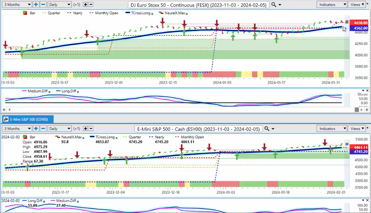The image size is (371, 213).
Task: Zoom in with bottom chart blue plus button
Action: pyautogui.click(x=36, y=129)
